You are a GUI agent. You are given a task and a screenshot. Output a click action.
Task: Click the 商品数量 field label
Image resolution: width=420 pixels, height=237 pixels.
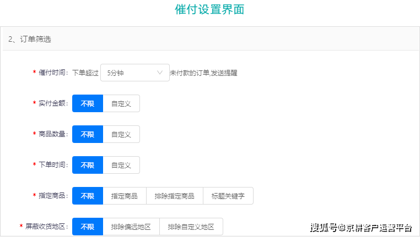pos(53,134)
